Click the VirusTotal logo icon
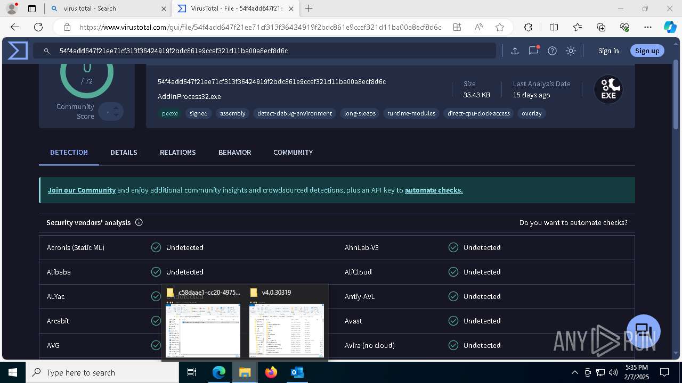 18,51
